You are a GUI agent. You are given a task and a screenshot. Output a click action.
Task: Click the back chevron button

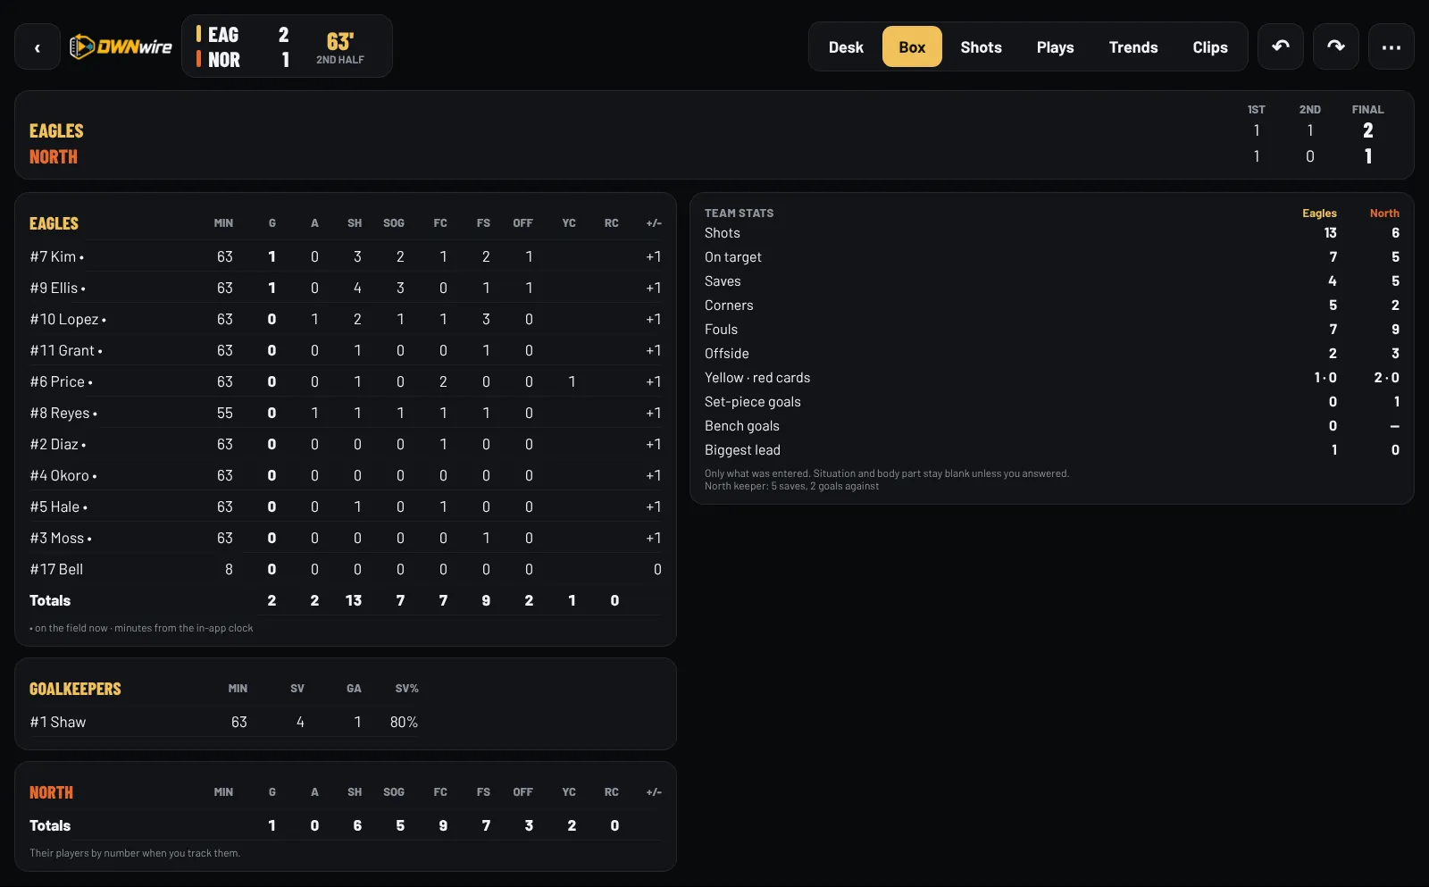38,47
